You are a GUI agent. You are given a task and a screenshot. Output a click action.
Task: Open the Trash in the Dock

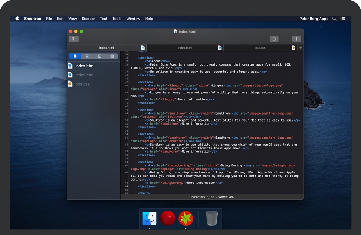click(x=212, y=218)
